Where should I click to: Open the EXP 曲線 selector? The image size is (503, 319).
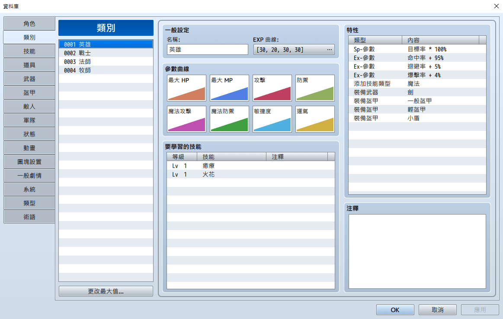(294, 50)
